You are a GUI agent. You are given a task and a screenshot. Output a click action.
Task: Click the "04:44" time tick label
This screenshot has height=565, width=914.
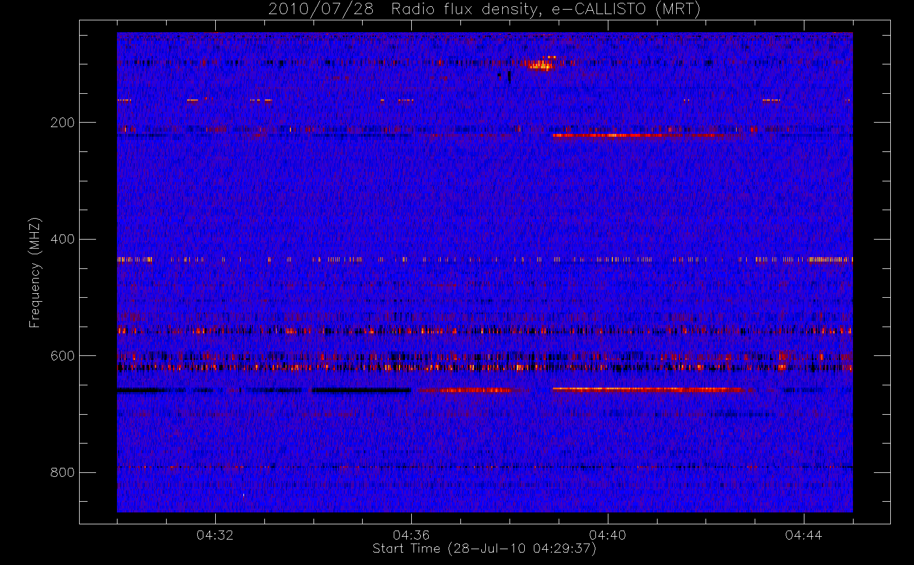pyautogui.click(x=803, y=535)
